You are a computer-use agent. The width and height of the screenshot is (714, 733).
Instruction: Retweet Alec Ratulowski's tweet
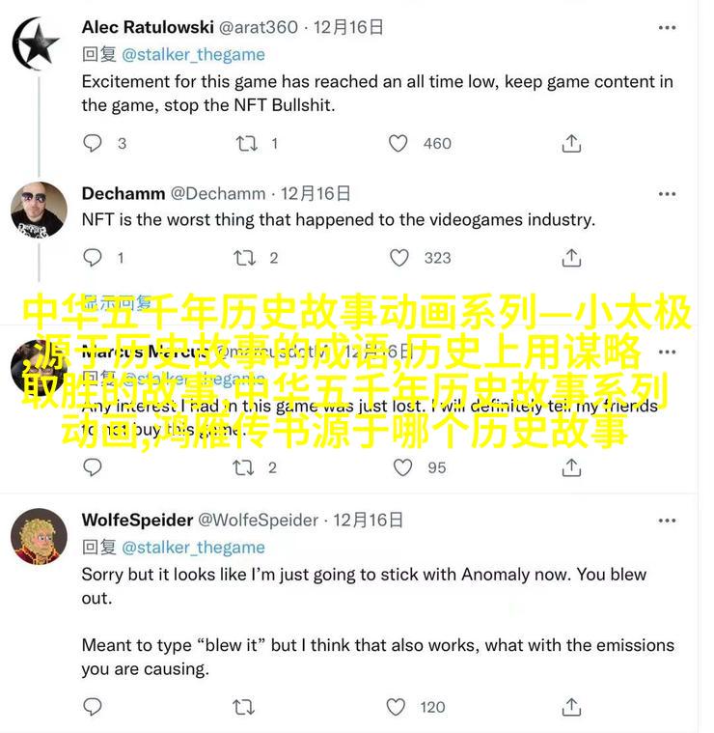point(246,143)
